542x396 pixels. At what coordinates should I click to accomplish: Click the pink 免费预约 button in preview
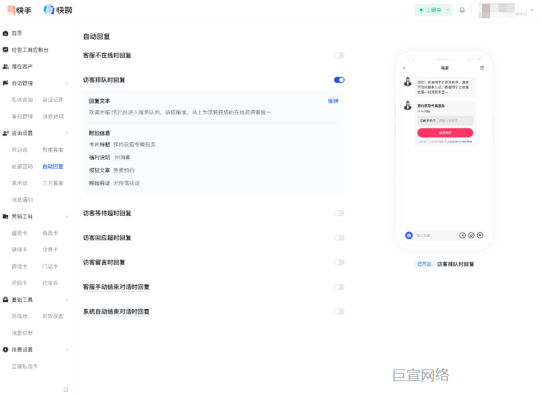click(x=445, y=133)
